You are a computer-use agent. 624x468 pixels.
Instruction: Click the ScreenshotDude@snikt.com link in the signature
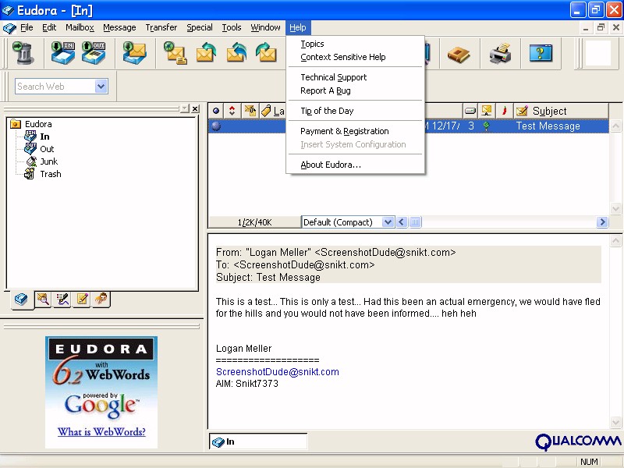click(278, 372)
